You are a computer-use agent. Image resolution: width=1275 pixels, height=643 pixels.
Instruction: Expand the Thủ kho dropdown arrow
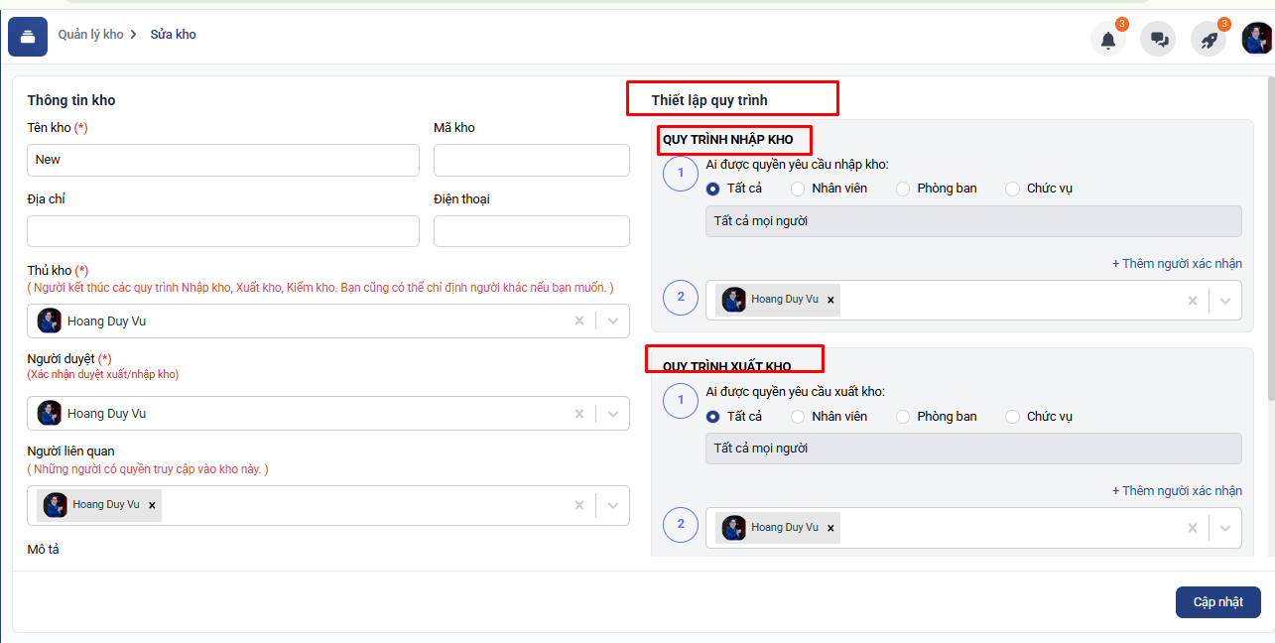pyautogui.click(x=613, y=321)
